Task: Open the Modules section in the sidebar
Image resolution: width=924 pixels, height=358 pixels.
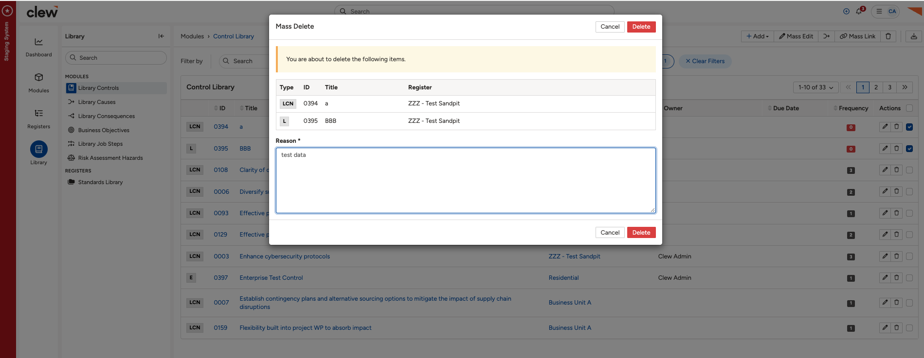Action: coord(38,83)
